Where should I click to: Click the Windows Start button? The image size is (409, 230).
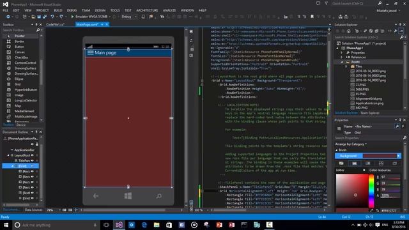[6, 225]
